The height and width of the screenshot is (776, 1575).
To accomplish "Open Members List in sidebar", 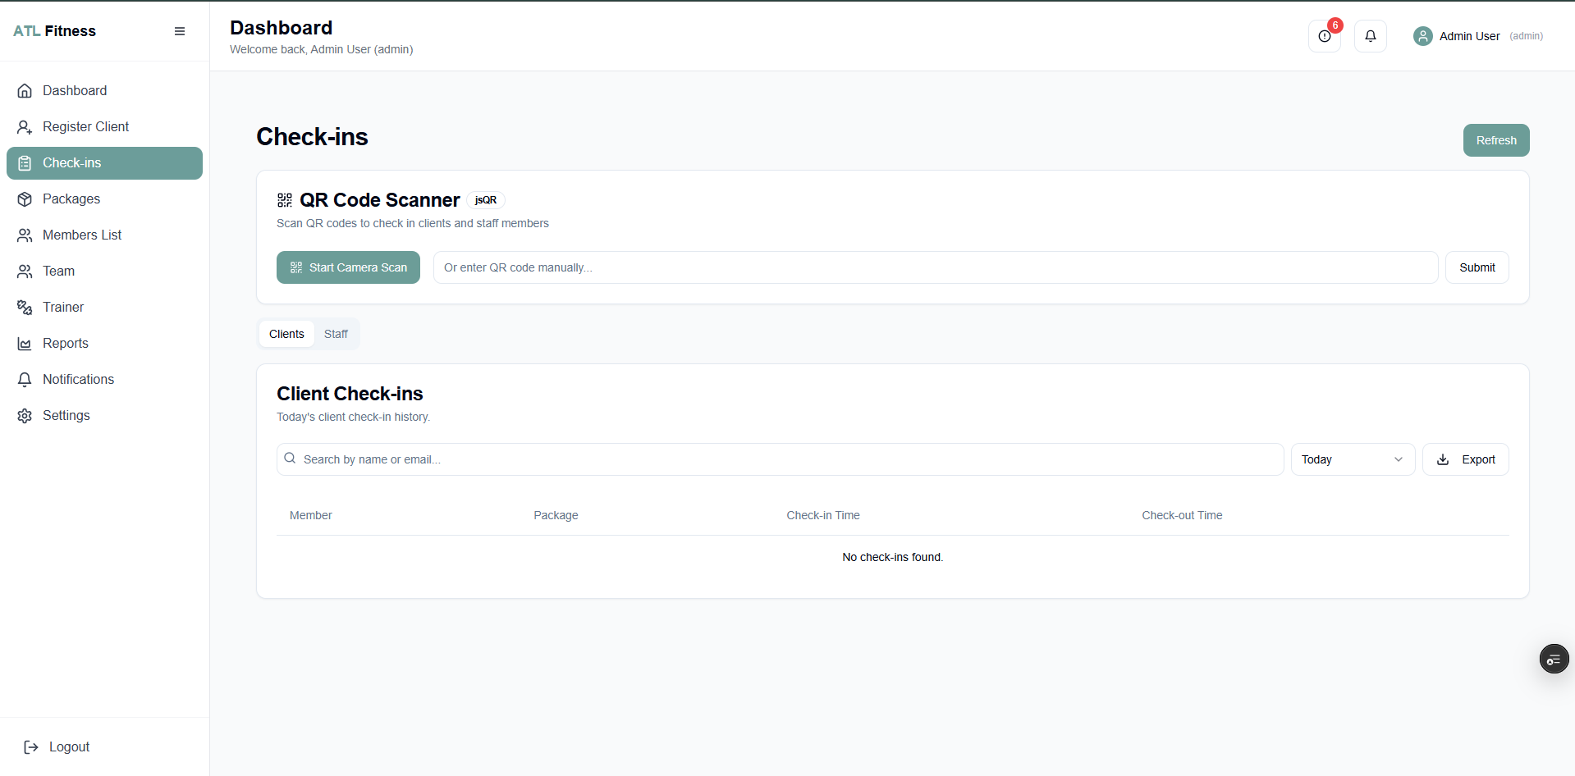I will [x=104, y=235].
